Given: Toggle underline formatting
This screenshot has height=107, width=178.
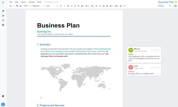Looking at the screenshot, I should point(75,6).
